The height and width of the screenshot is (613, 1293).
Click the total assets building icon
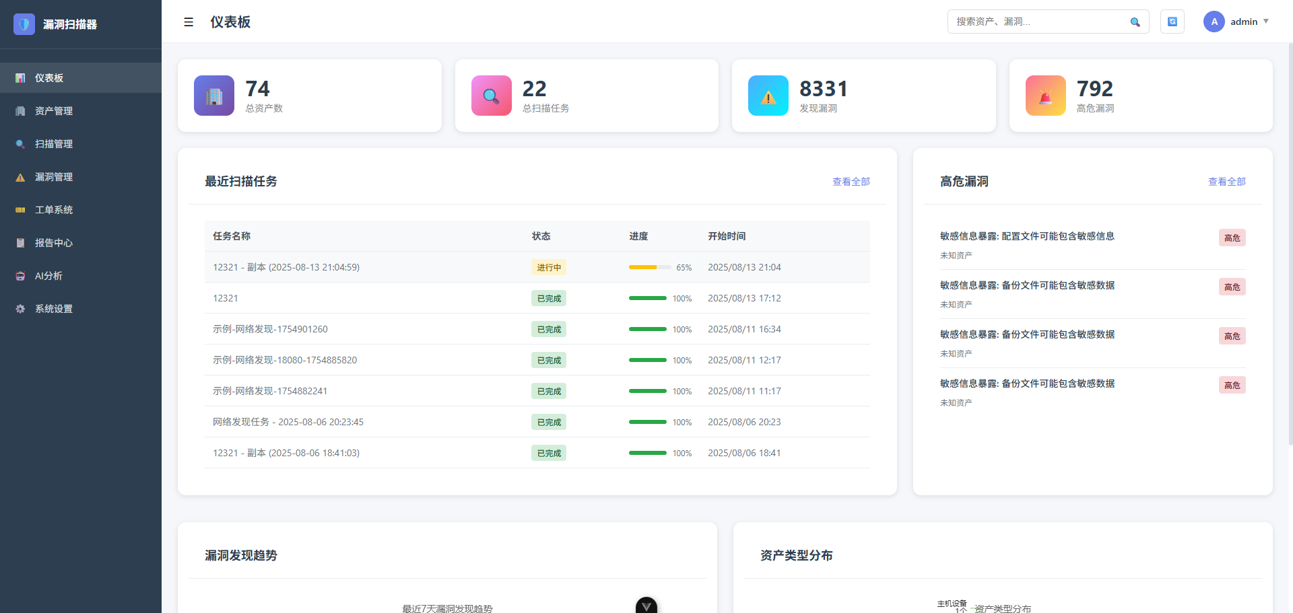tap(214, 96)
